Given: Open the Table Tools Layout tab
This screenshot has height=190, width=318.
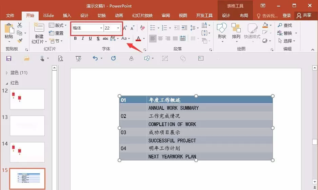Looking at the screenshot, I should pyautogui.click(x=244, y=15).
